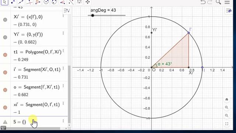Screen dimensions: 236x133
Task: Toggle visibility of polygon t1
Action: click(5, 55)
